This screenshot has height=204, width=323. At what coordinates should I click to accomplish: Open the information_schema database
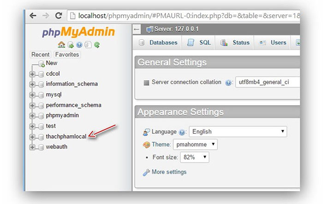[72, 84]
